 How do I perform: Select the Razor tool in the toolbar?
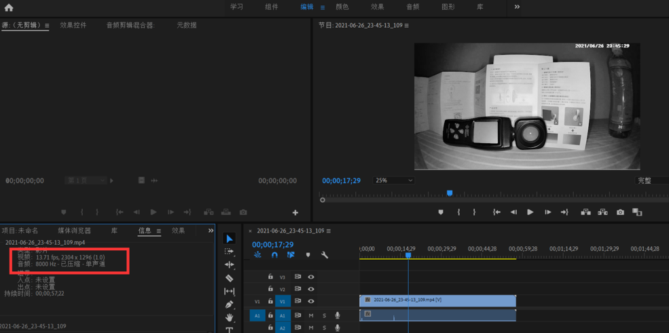click(x=230, y=278)
